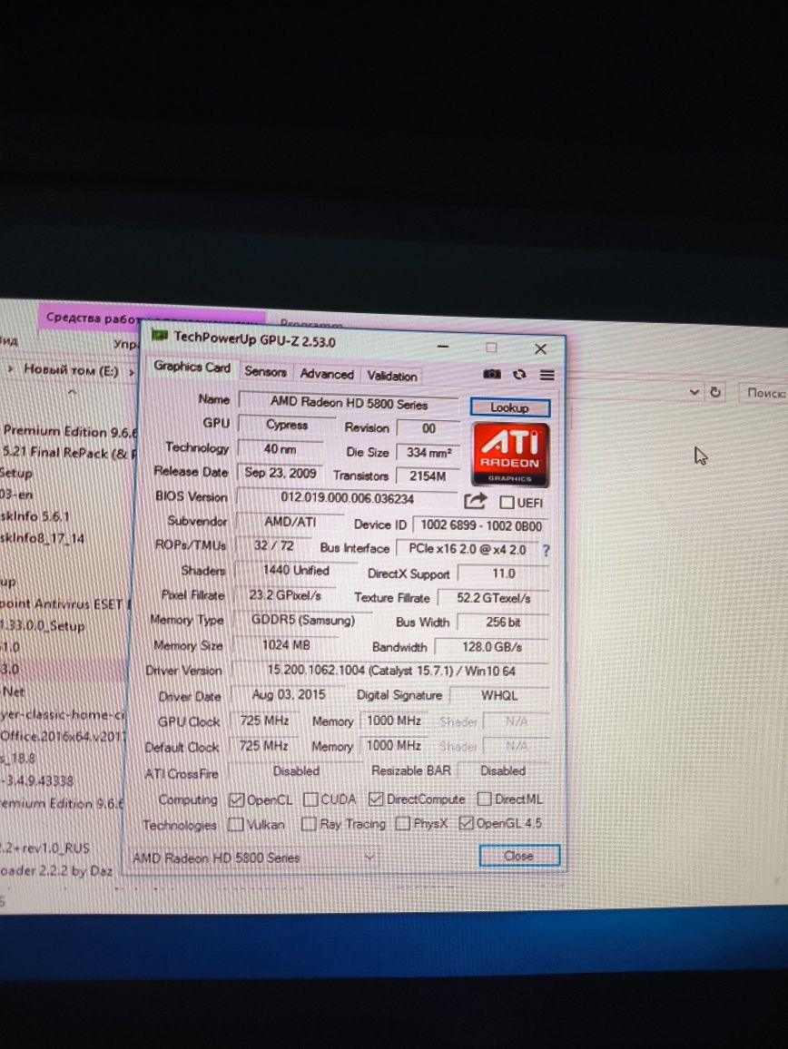788x1049 pixels.
Task: Click the Technology value 40 nm
Action: [280, 449]
